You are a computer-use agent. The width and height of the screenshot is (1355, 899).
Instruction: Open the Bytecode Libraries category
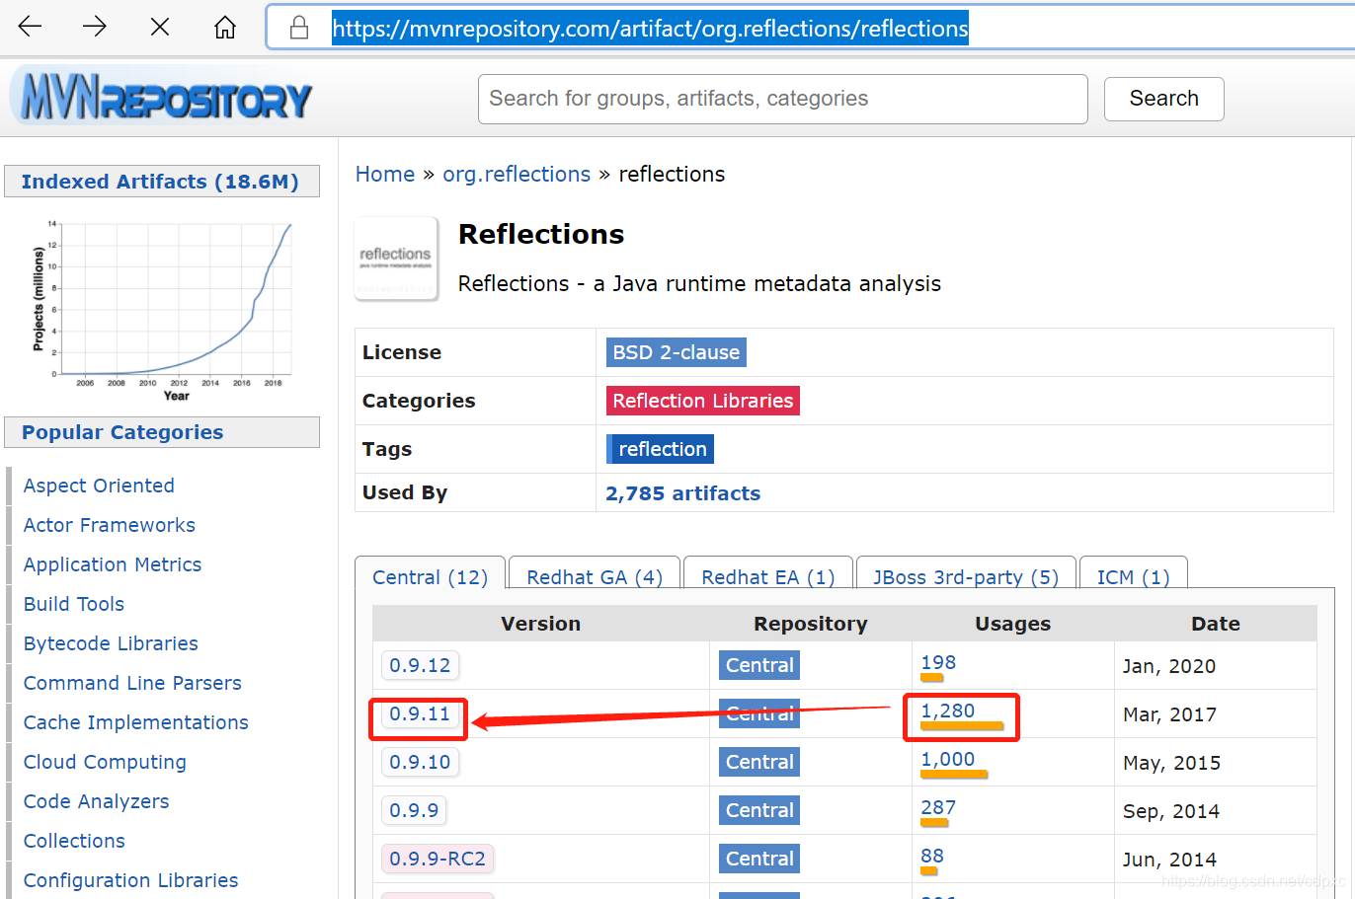[x=111, y=643]
